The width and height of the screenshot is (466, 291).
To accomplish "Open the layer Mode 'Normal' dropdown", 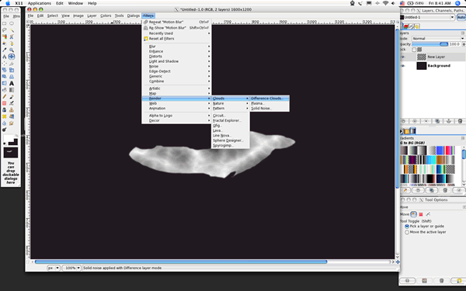I will coord(438,39).
